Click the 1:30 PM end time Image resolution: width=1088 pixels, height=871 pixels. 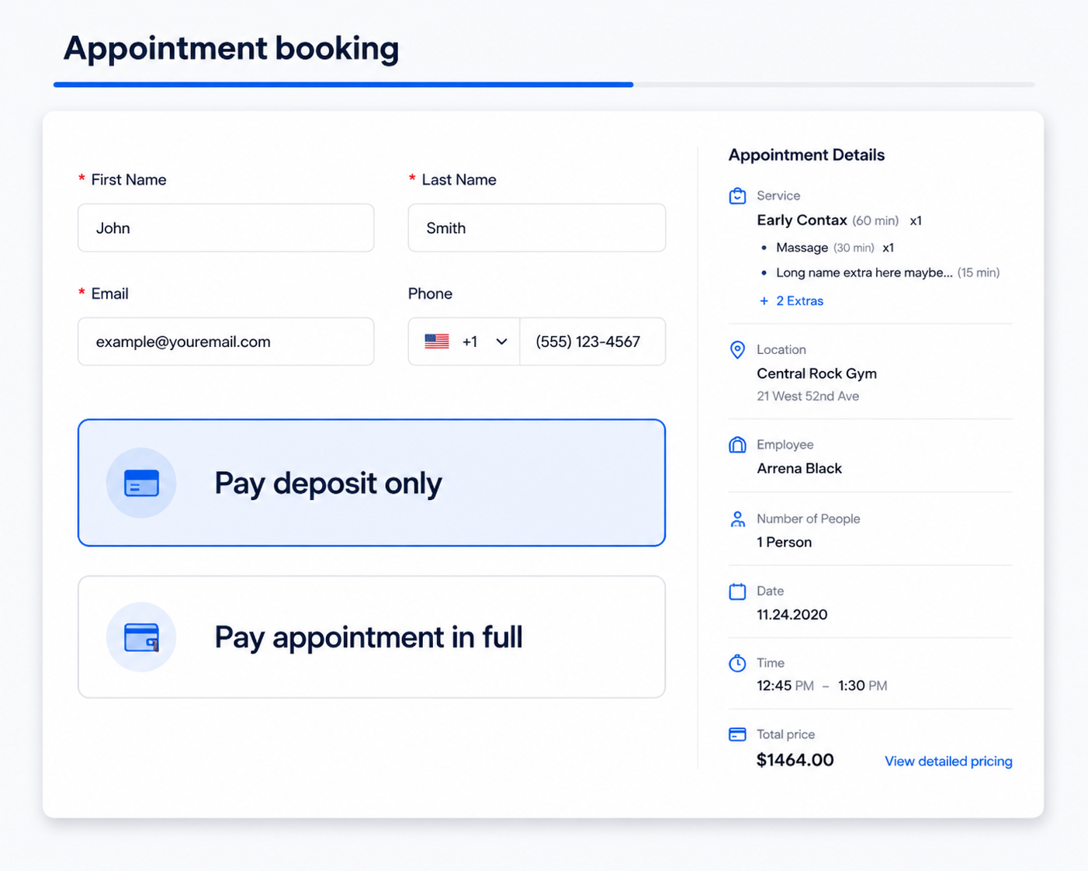click(x=862, y=686)
